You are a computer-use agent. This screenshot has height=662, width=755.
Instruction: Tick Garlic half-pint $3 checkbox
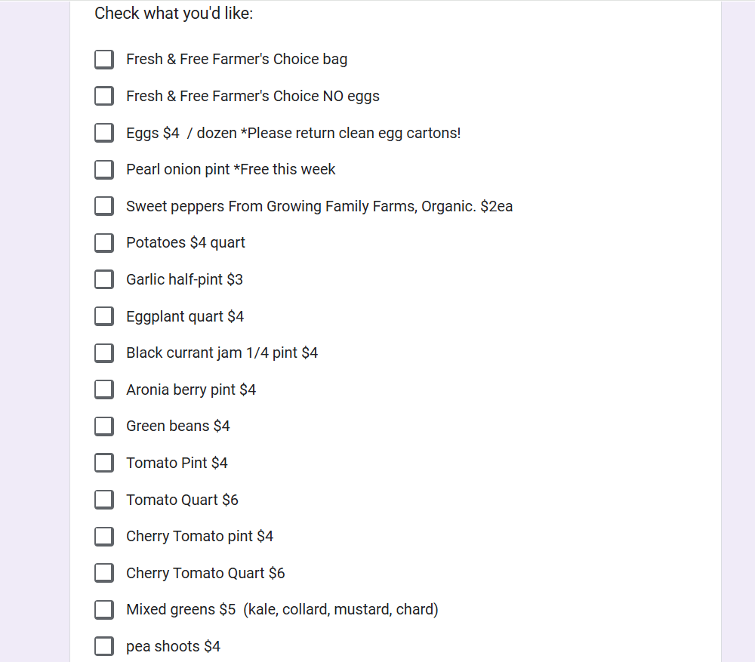[x=104, y=279]
